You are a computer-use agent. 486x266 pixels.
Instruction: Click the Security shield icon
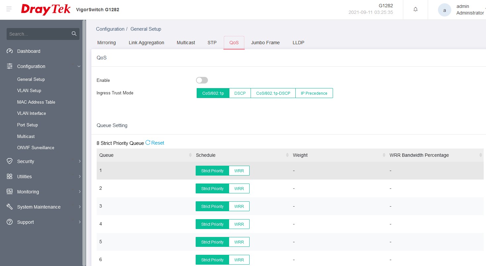click(10, 161)
